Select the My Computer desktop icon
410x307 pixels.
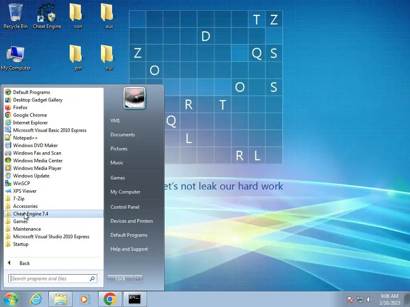click(x=16, y=58)
